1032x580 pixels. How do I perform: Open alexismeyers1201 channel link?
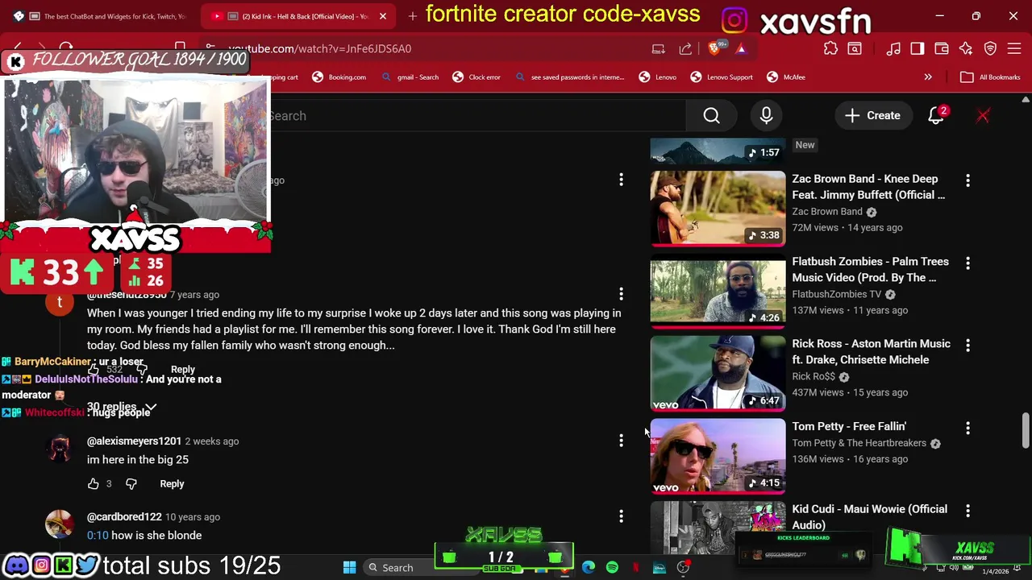pyautogui.click(x=134, y=441)
